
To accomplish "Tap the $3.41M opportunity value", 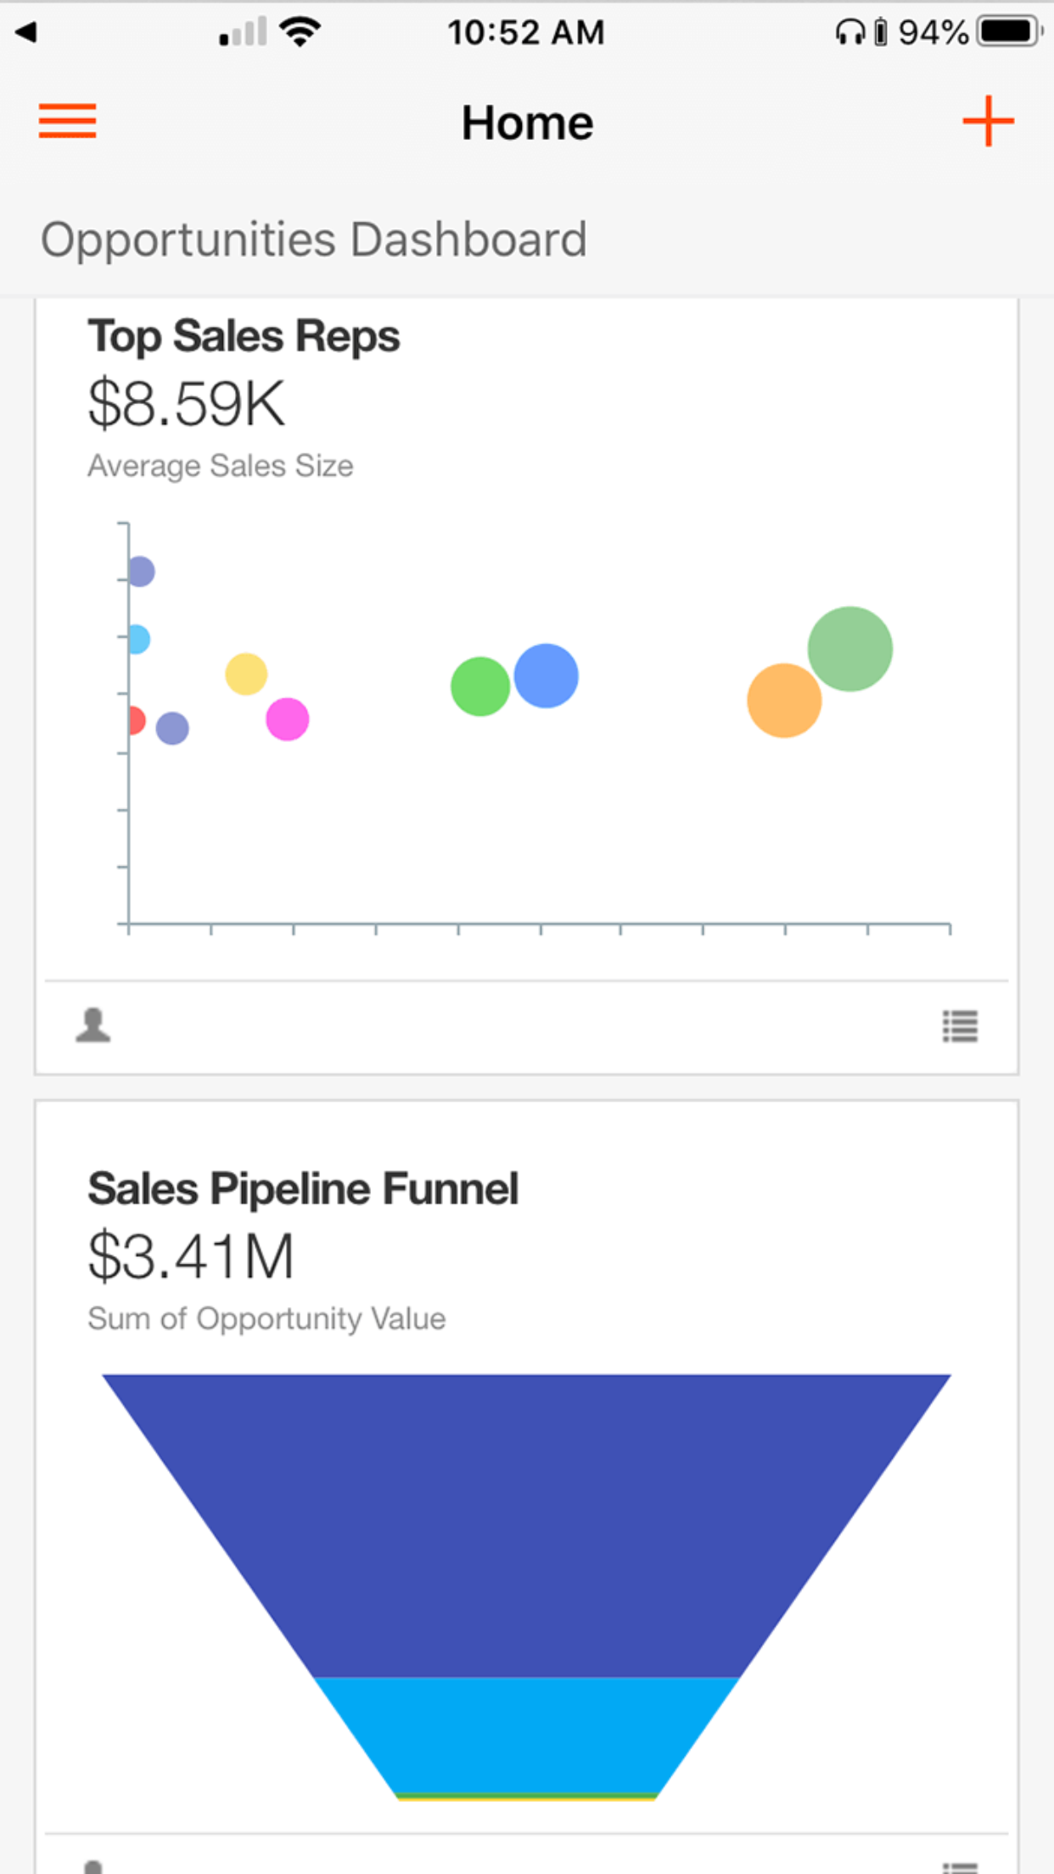I will [x=191, y=1256].
